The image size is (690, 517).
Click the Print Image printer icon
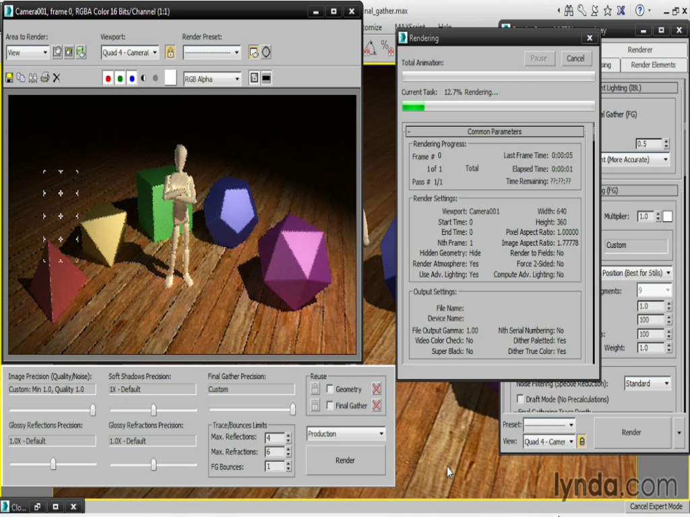[x=44, y=78]
